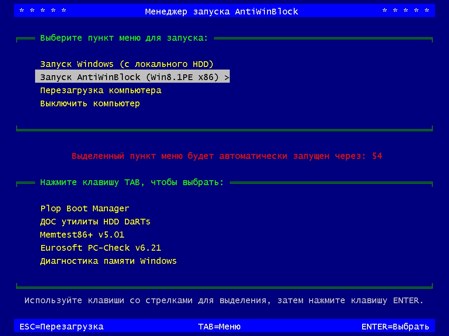Click 'TAB=Меню' in the bottom bar
The width and height of the screenshot is (449, 336).
tap(219, 326)
